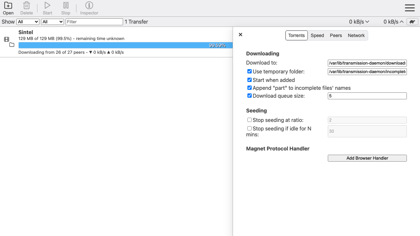Open the second All filter dropdown
The width and height of the screenshot is (420, 236).
coord(52,22)
